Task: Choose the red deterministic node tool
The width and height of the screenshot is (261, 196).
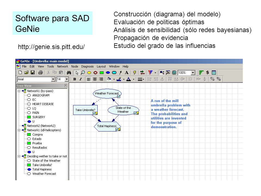Action: click(x=95, y=73)
